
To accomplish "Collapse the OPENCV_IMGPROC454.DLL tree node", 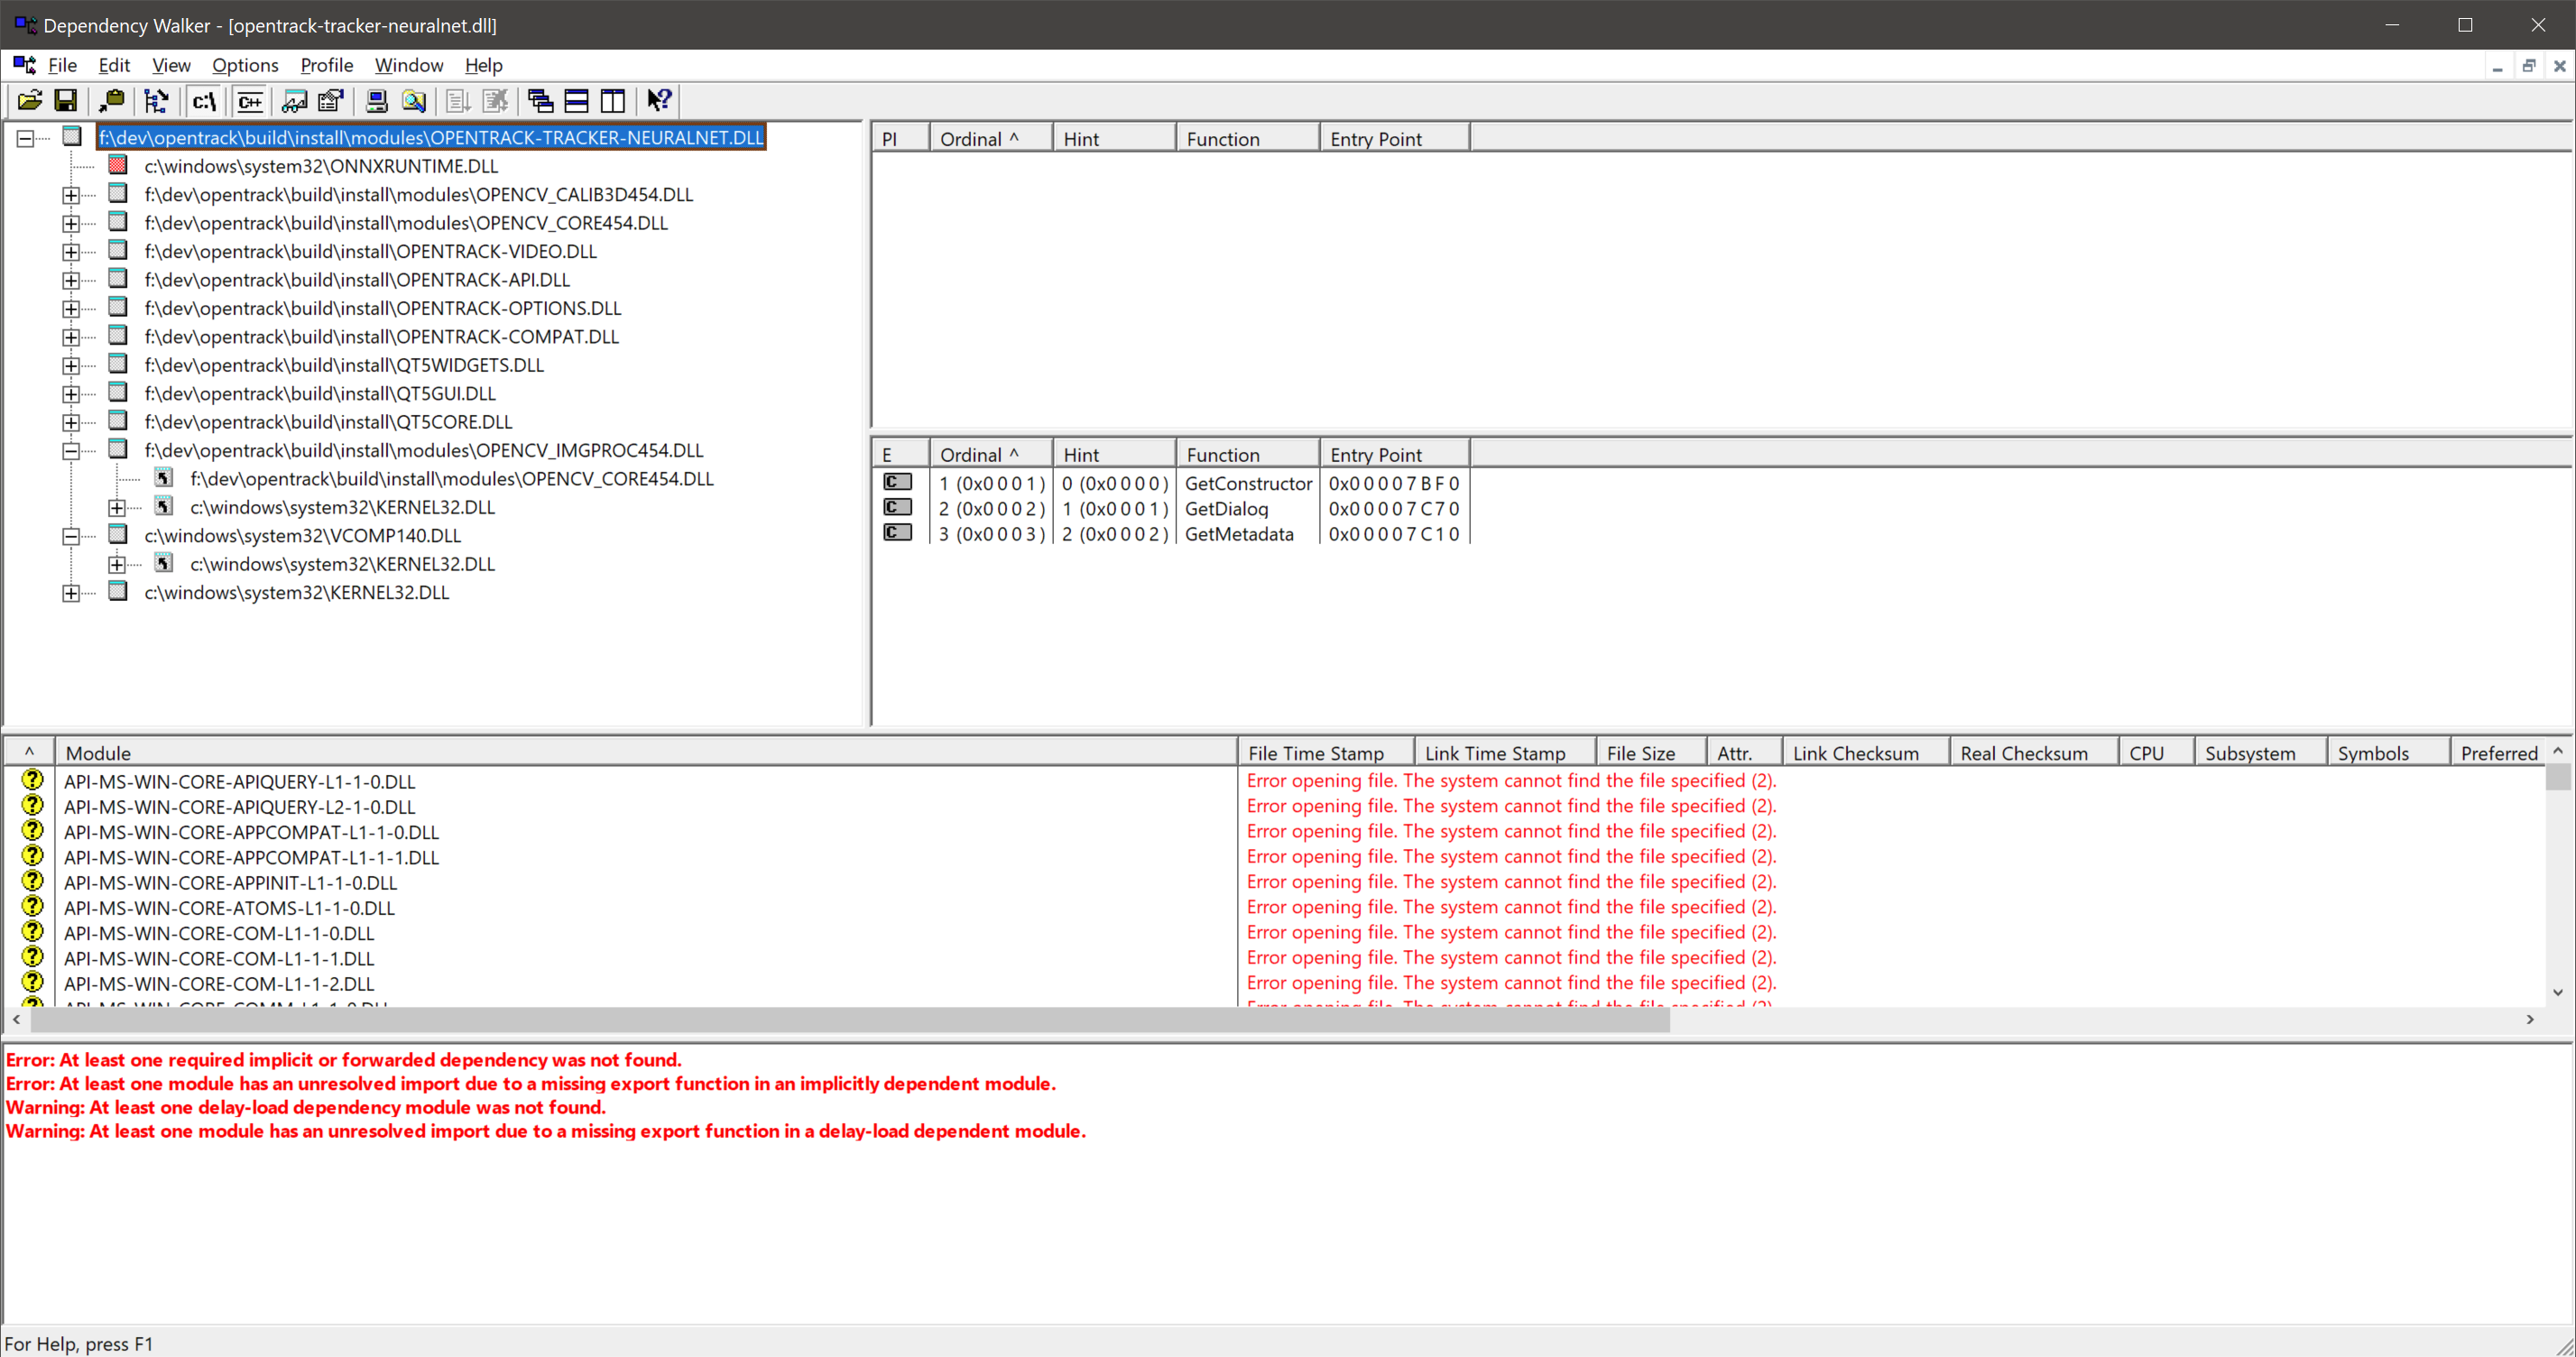I will (x=71, y=451).
